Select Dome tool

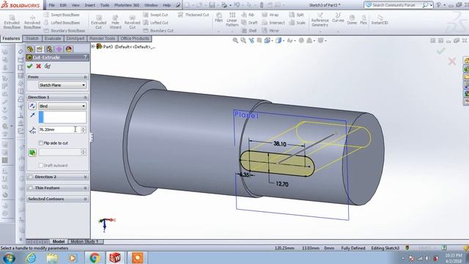pos(352,20)
